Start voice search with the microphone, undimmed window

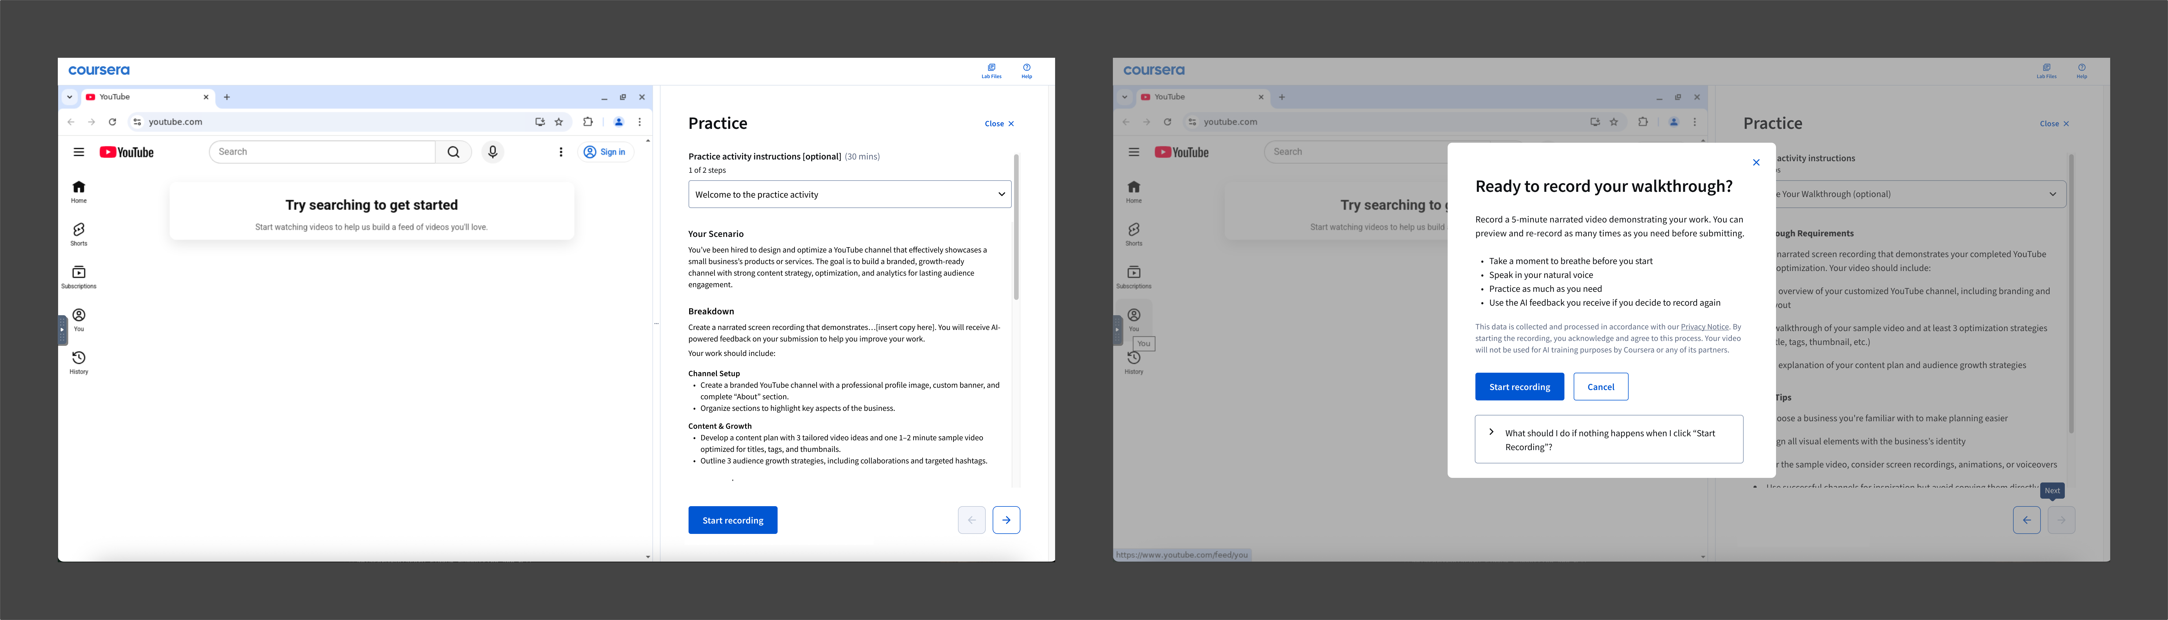point(493,151)
